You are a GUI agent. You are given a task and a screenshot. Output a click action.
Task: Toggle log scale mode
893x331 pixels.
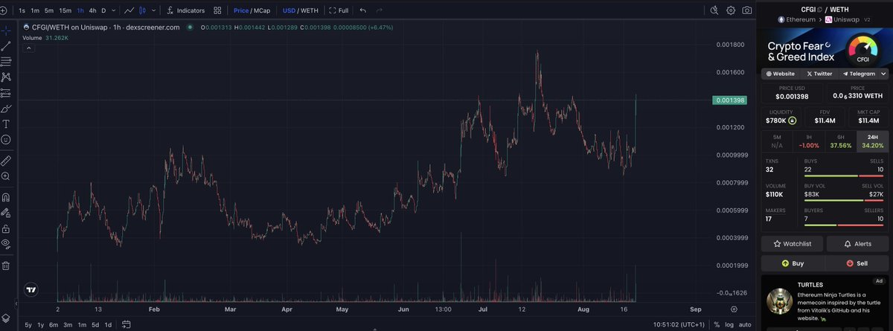tap(730, 324)
